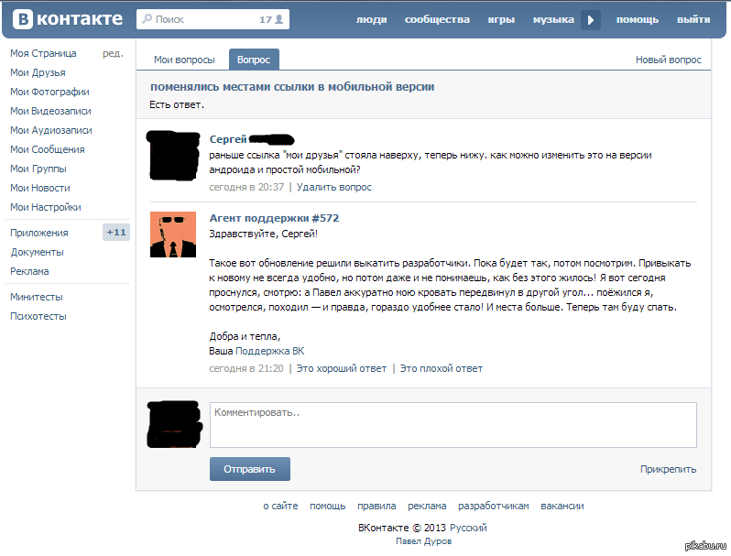Open Мои Новости in sidebar
The height and width of the screenshot is (556, 731).
[x=40, y=188]
